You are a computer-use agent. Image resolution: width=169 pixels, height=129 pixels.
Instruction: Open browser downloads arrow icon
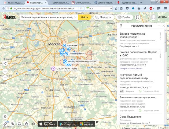(x=133, y=8)
